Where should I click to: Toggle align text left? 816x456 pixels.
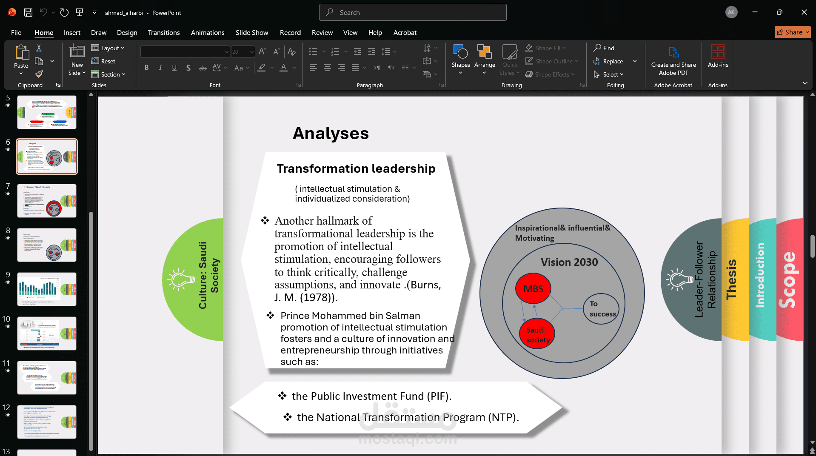pyautogui.click(x=313, y=68)
